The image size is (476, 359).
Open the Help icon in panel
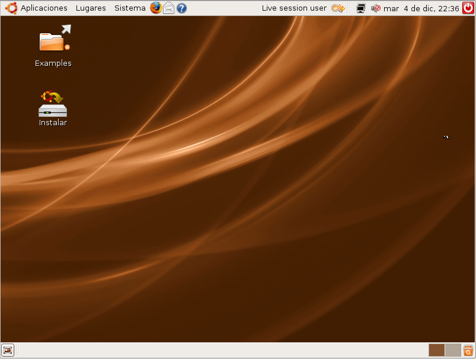click(181, 8)
